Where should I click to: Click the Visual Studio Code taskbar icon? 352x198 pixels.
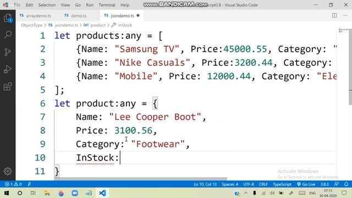click(x=102, y=193)
